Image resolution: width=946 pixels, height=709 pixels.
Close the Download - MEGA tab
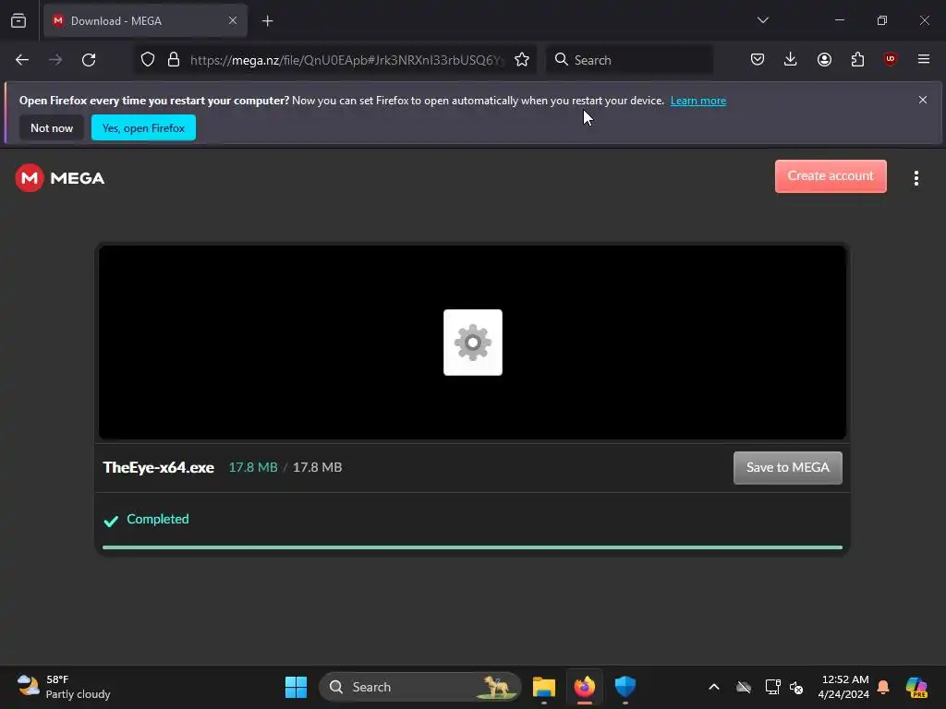(x=232, y=20)
